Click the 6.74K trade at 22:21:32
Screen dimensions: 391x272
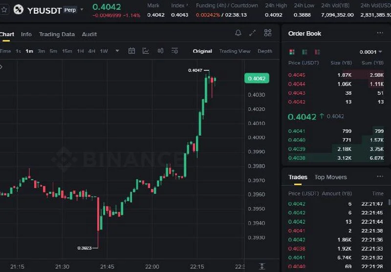pos(336,257)
